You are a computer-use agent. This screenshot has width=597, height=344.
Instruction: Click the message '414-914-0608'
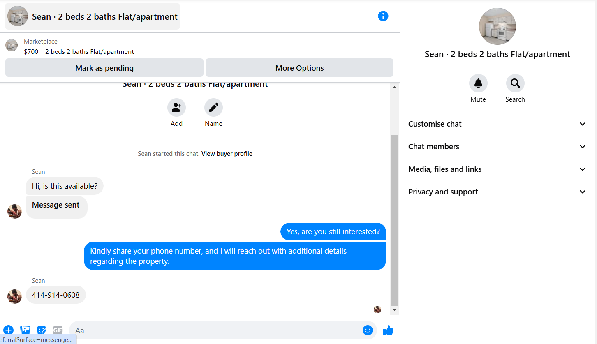[x=56, y=295]
